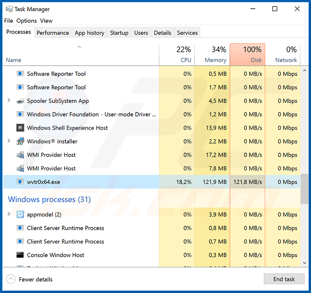Click the End task button
311x293 pixels.
(284, 279)
